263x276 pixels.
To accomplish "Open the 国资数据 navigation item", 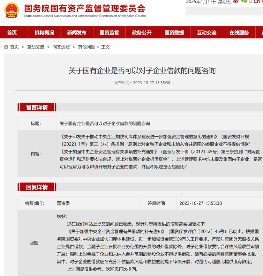I will 174,33.
